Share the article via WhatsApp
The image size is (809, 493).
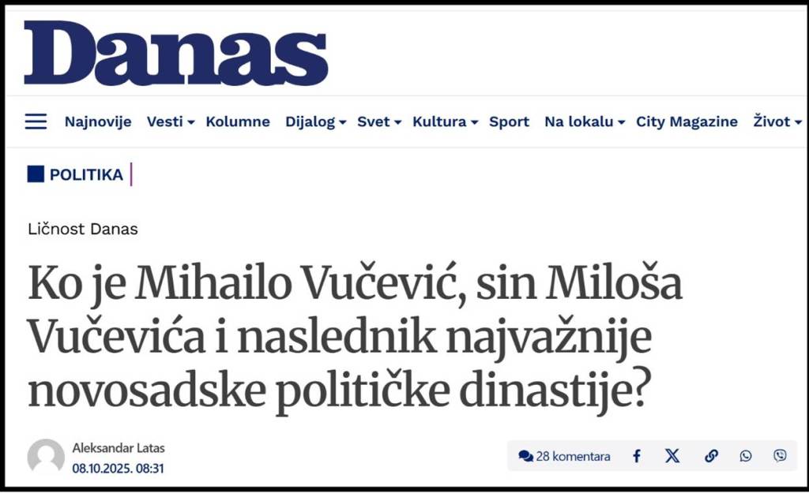tap(746, 456)
